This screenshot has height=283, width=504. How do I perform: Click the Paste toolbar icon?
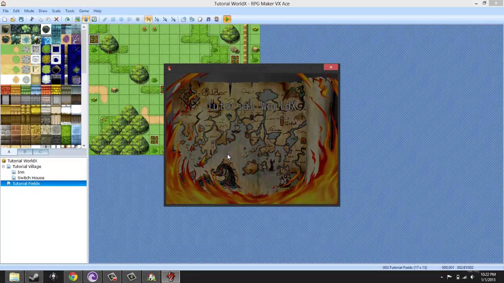[48, 19]
